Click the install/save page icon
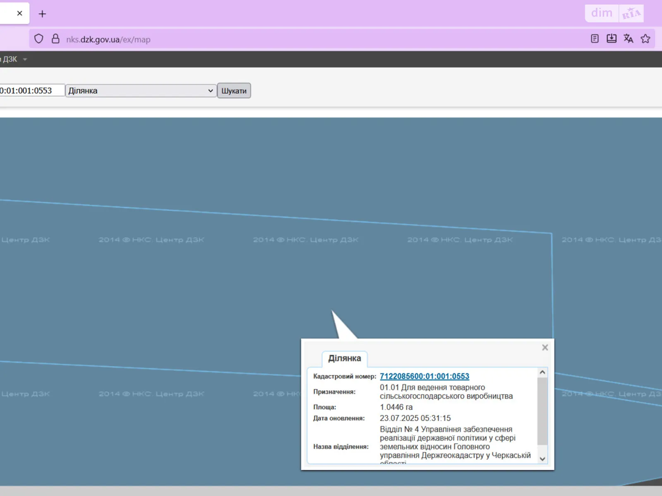 pos(611,39)
